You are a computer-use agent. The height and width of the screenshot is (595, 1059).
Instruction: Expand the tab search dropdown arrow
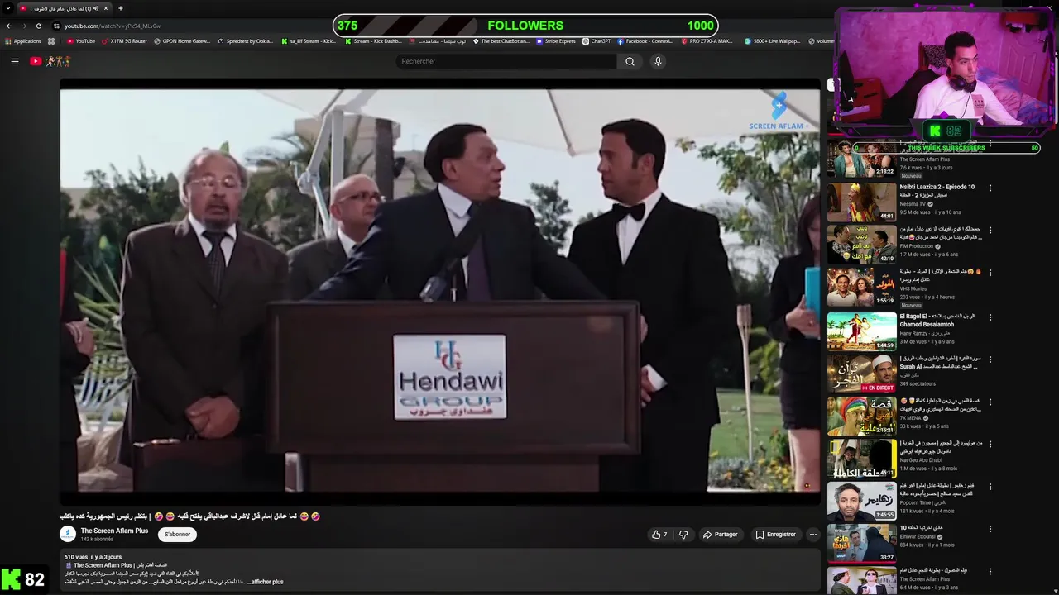tap(8, 8)
